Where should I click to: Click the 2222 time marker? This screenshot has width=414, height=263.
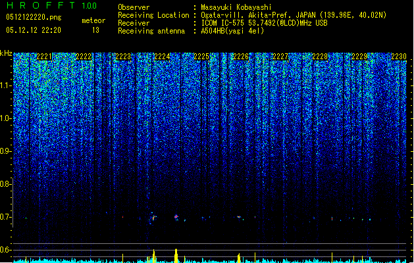(84, 57)
